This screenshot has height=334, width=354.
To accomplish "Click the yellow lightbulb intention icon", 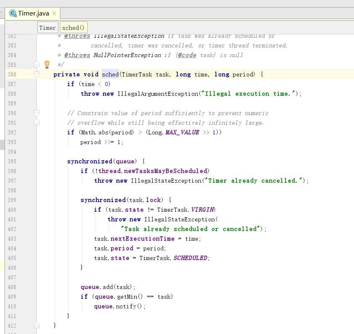I will [x=47, y=64].
